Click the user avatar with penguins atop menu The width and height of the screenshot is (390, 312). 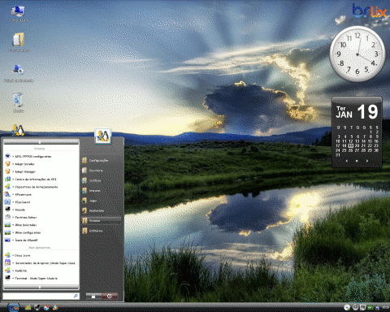(x=103, y=136)
